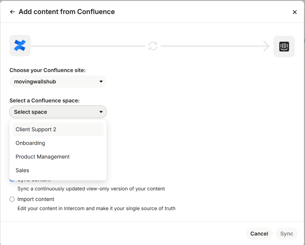Click the site dropdown caret arrow

pyautogui.click(x=101, y=82)
